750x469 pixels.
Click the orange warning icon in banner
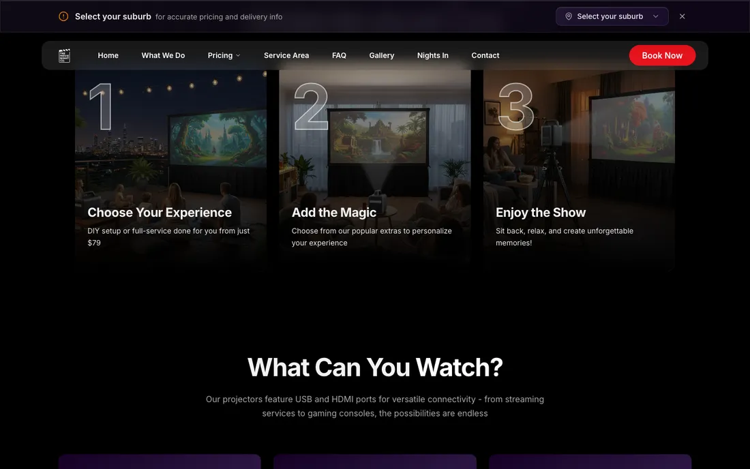point(63,16)
